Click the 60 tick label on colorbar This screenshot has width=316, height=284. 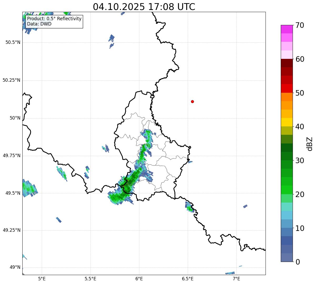click(x=300, y=59)
